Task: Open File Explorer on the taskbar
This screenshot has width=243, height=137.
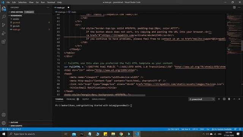Action: [113, 134]
